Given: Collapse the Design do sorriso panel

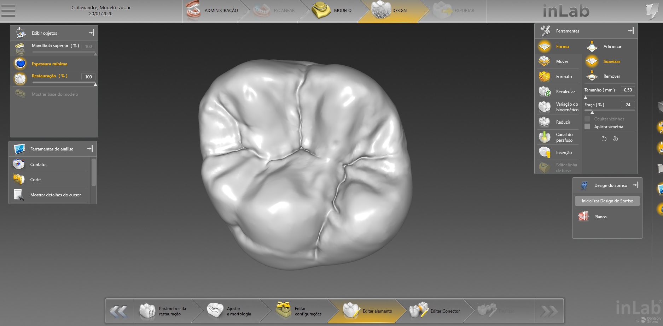Looking at the screenshot, I should click(x=636, y=185).
